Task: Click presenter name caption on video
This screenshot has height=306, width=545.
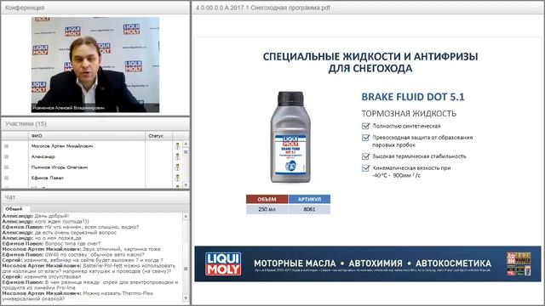Action: pyautogui.click(x=68, y=108)
